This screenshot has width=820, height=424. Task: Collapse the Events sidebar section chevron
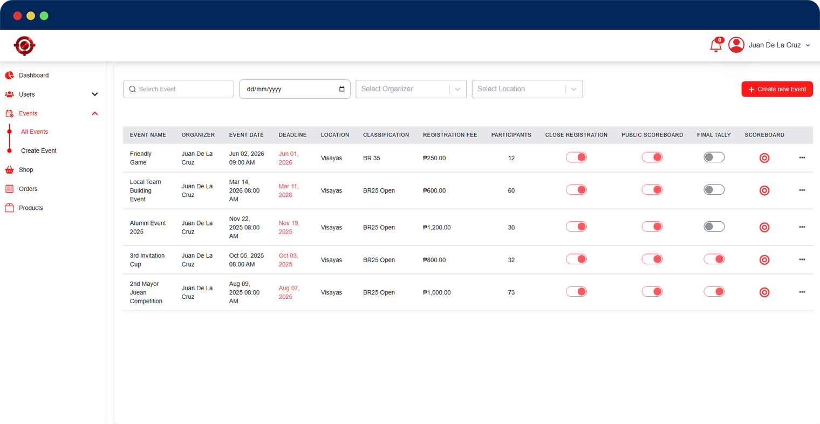[x=95, y=113]
